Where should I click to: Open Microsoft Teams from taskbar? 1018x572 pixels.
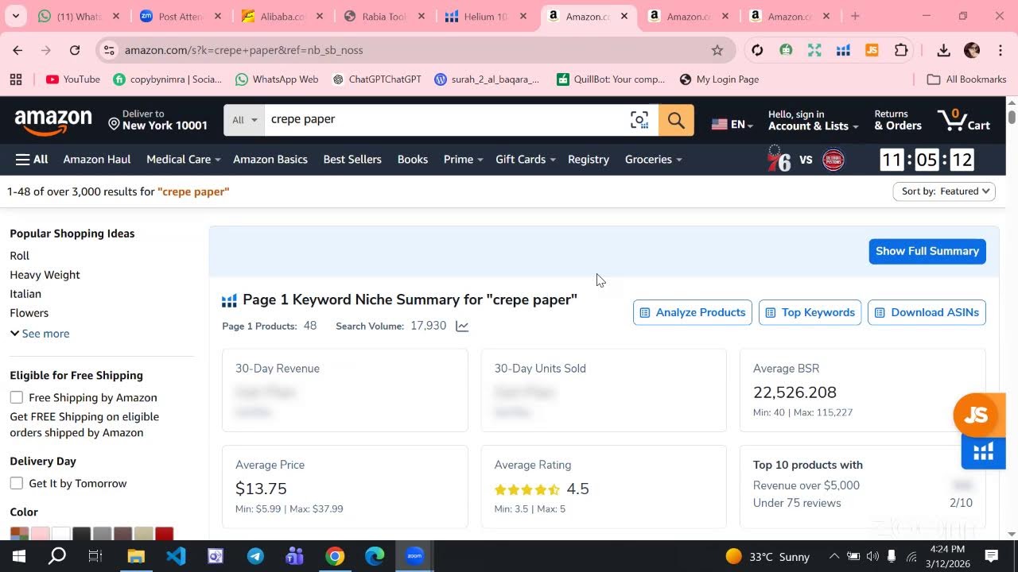(295, 556)
